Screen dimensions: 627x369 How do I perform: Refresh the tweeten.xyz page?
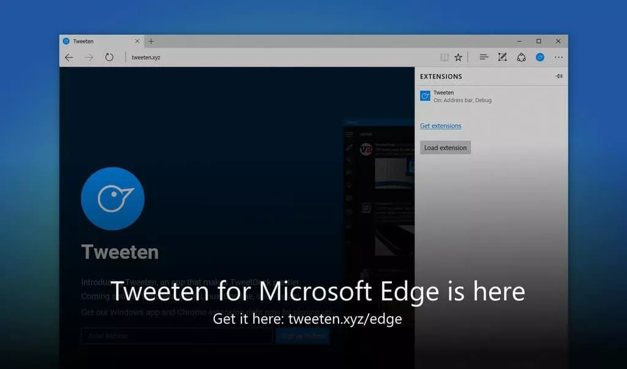coord(109,57)
